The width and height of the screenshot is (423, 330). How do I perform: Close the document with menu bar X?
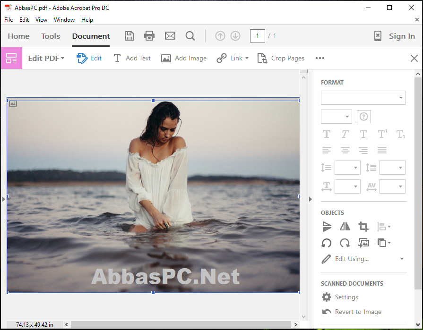pyautogui.click(x=417, y=20)
